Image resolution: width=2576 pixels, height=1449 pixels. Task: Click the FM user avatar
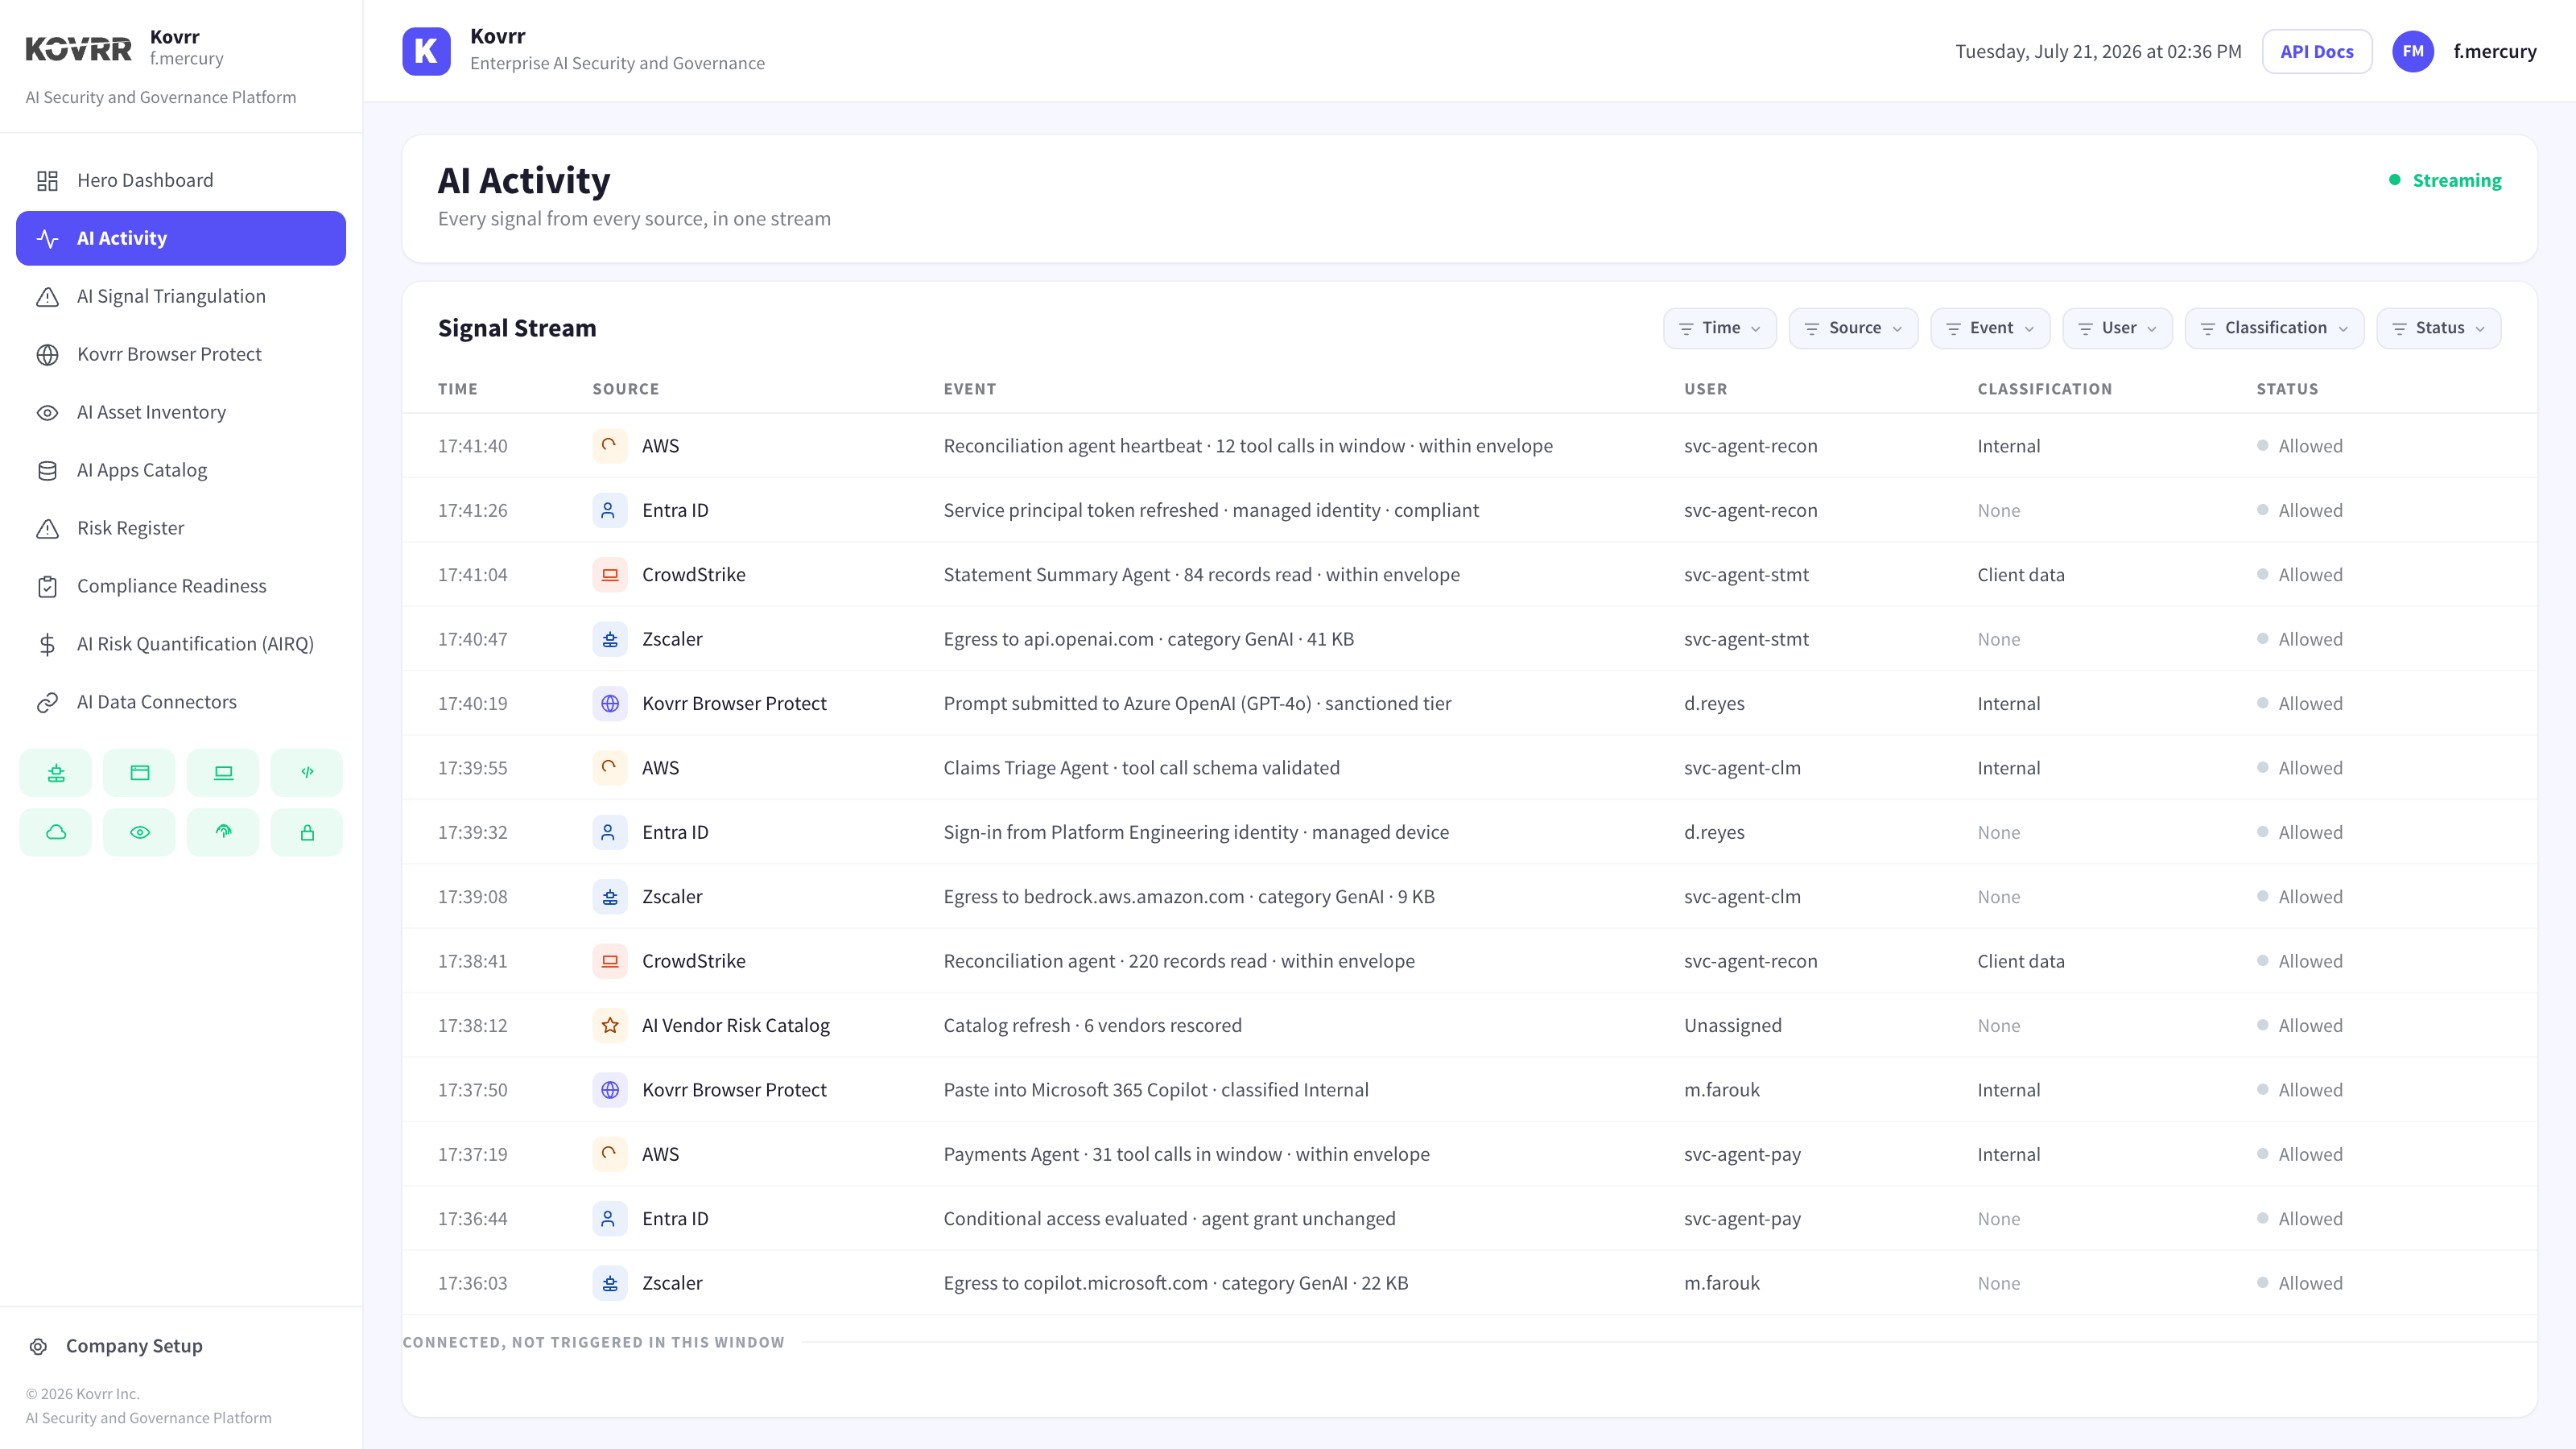click(2412, 51)
